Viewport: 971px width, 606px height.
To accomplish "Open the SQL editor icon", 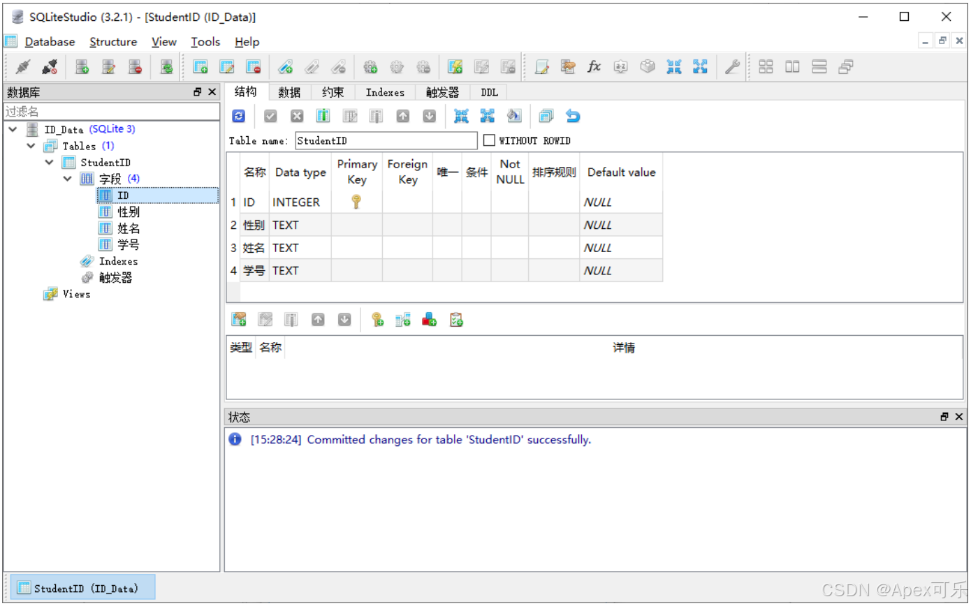I will (541, 67).
